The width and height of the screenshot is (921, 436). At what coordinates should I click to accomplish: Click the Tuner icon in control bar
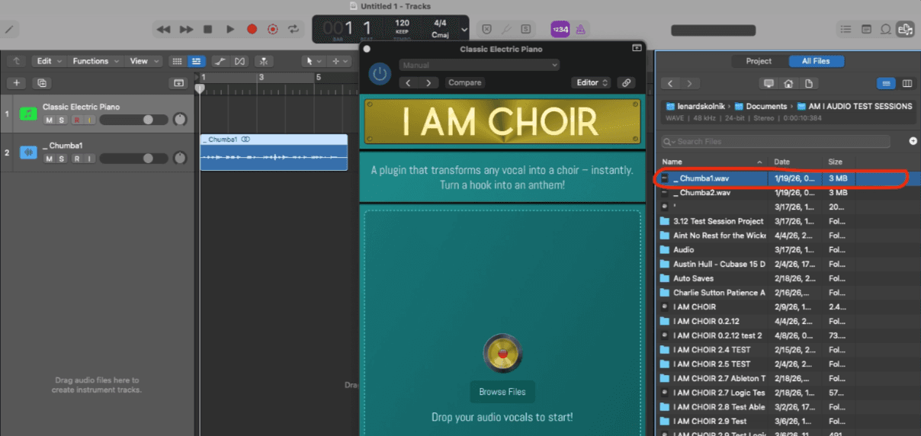click(507, 29)
